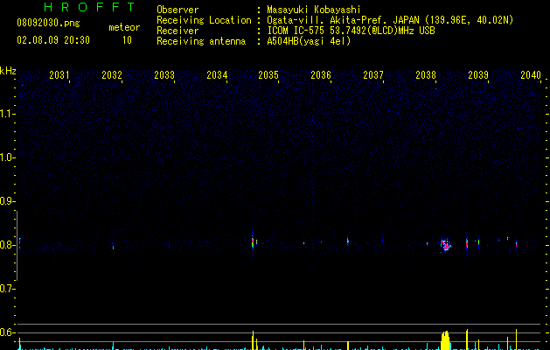The height and width of the screenshot is (350, 550).
Task: Click the 2037 time axis label
Action: click(373, 75)
